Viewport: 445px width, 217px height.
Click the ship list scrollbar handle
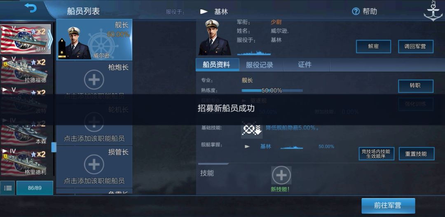53,147
